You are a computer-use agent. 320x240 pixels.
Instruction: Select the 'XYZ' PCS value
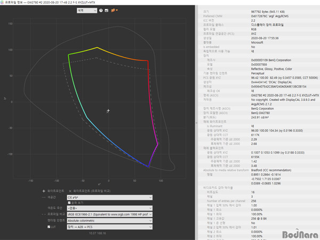click(x=253, y=34)
